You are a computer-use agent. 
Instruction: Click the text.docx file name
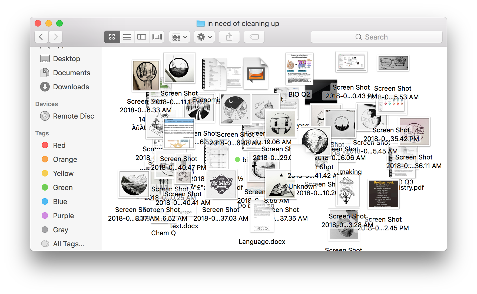(184, 226)
